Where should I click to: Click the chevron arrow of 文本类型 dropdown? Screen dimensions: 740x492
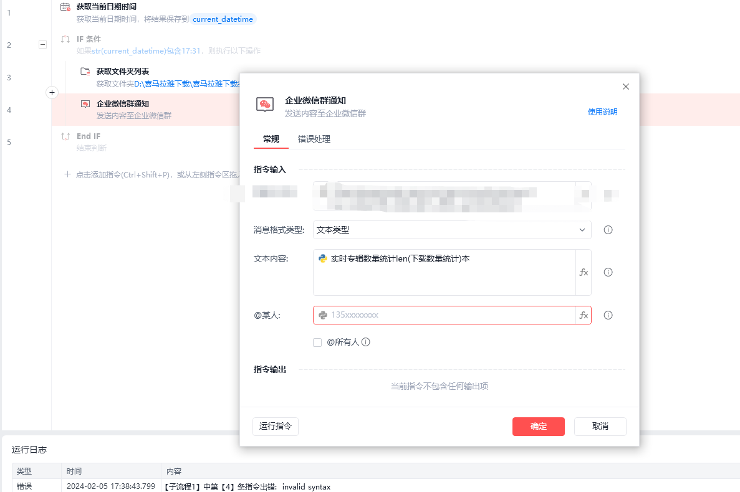tap(582, 230)
